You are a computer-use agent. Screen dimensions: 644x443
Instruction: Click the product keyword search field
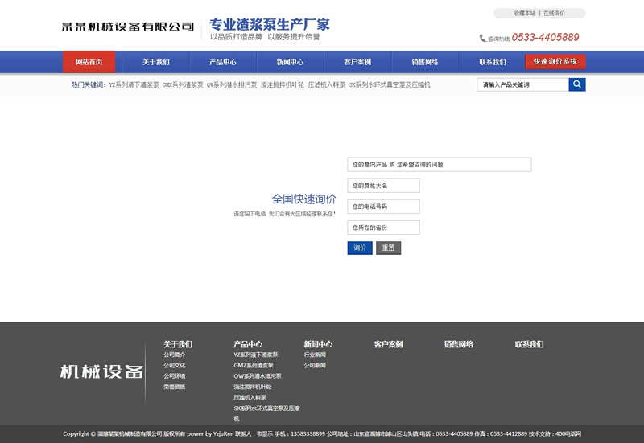coord(522,84)
